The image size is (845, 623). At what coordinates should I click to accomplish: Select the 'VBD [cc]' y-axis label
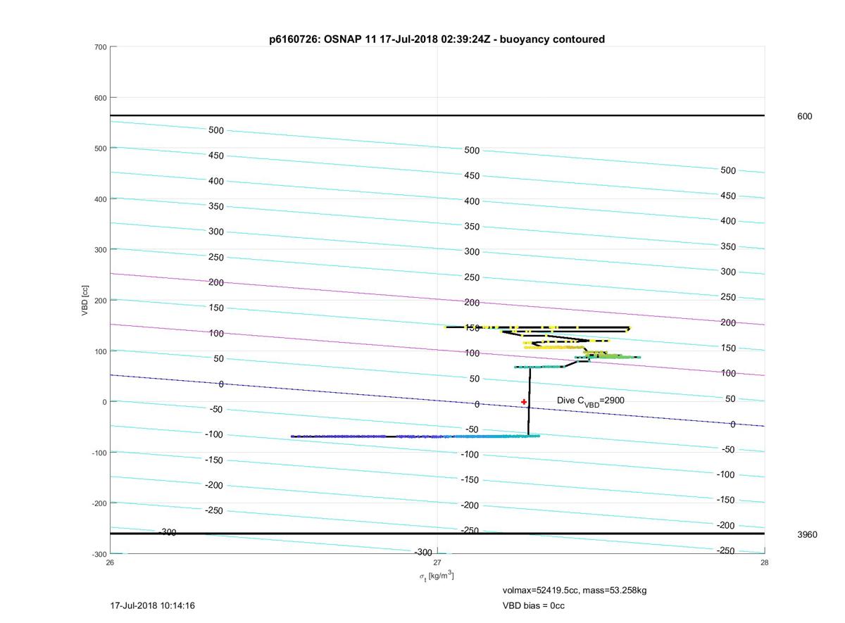(85, 301)
